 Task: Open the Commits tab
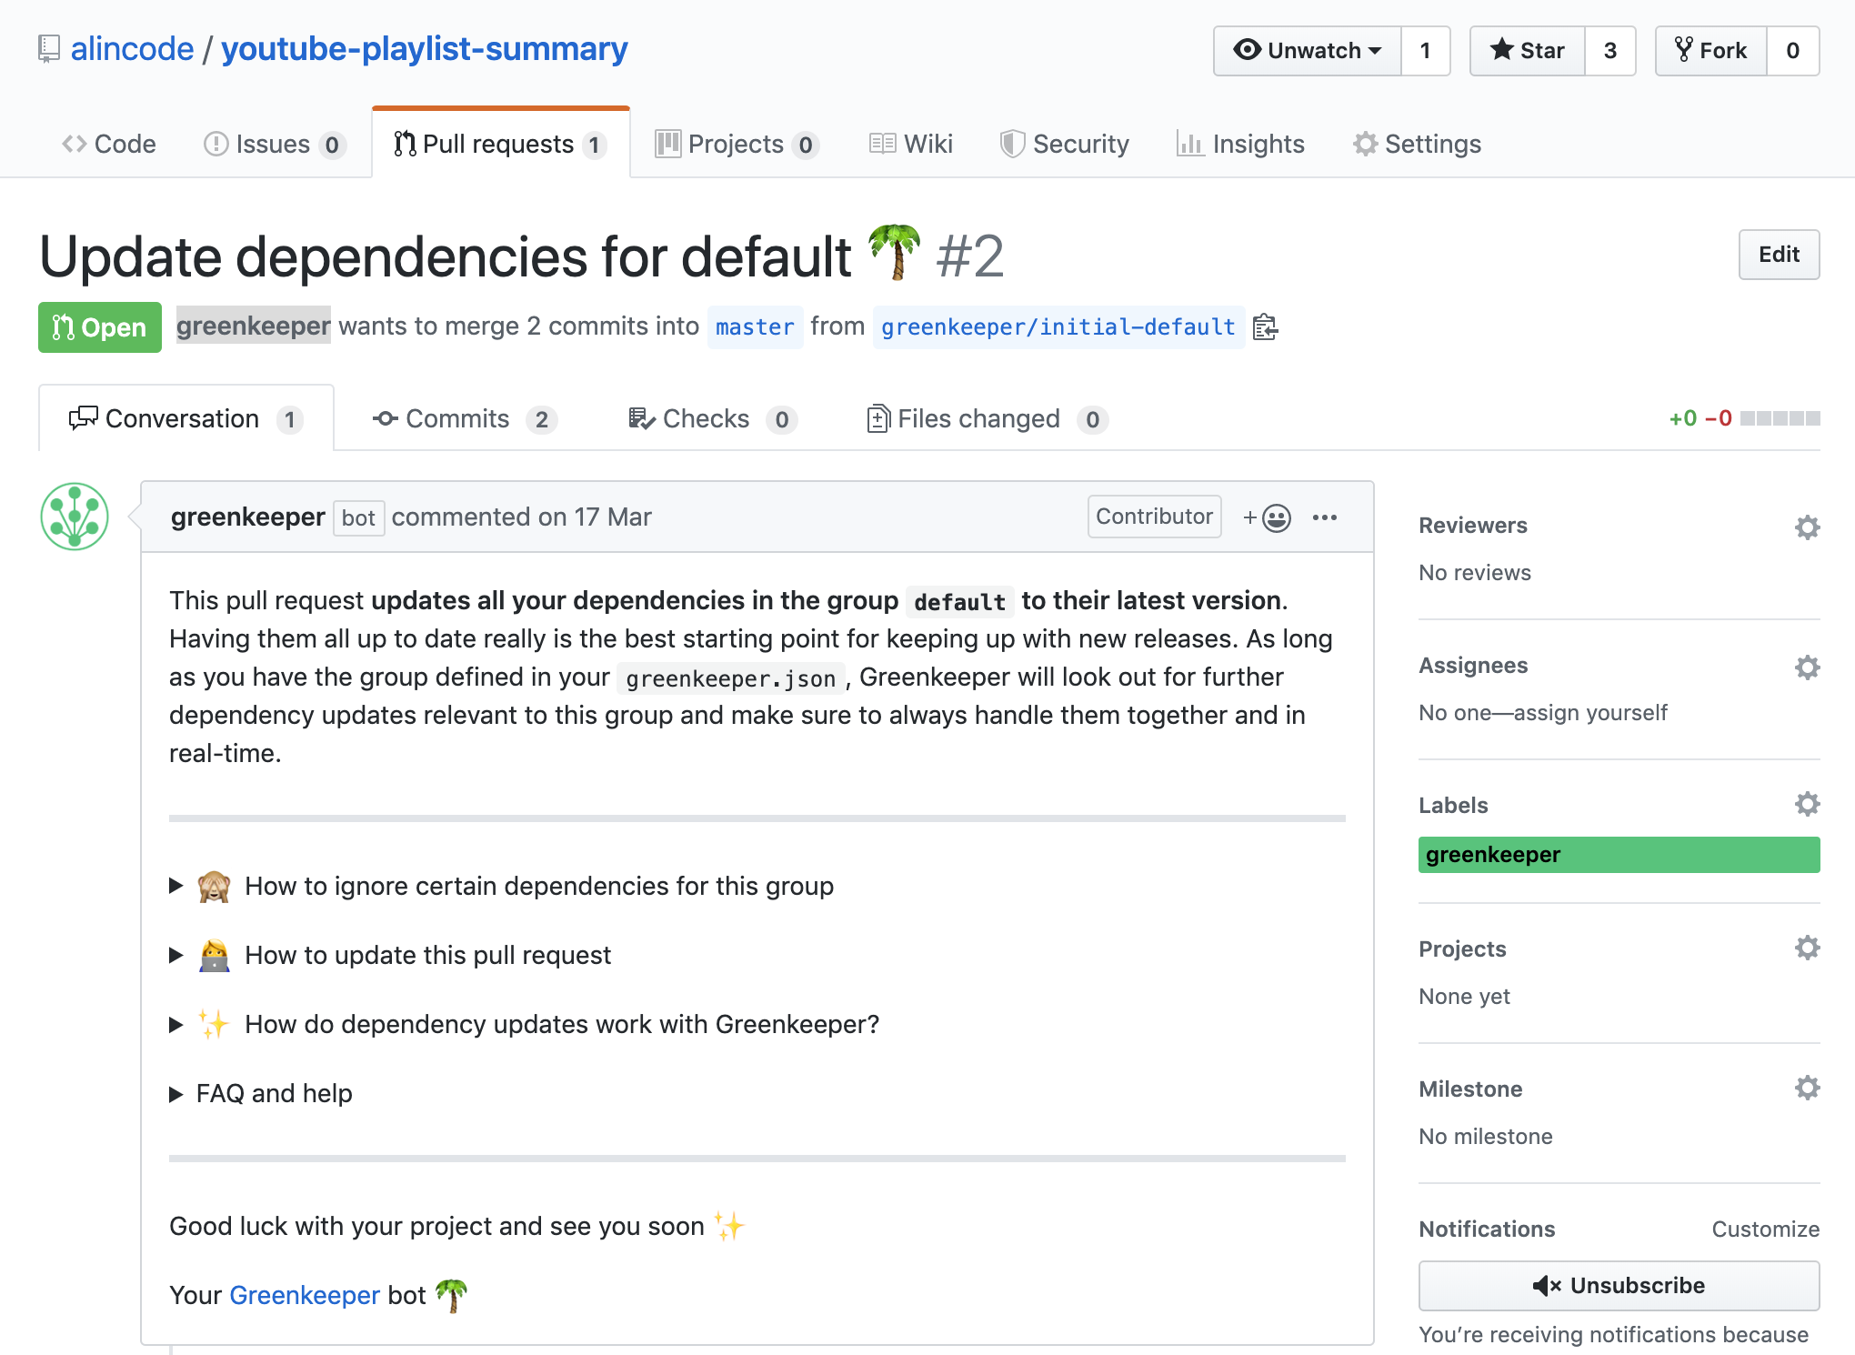coord(456,419)
